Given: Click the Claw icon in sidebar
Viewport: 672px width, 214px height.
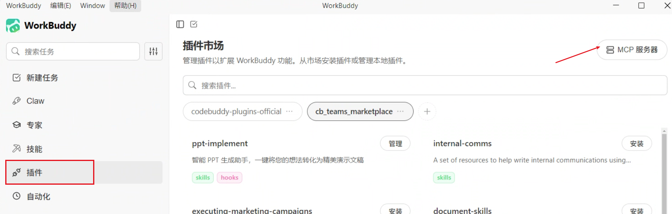Looking at the screenshot, I should click(x=17, y=101).
